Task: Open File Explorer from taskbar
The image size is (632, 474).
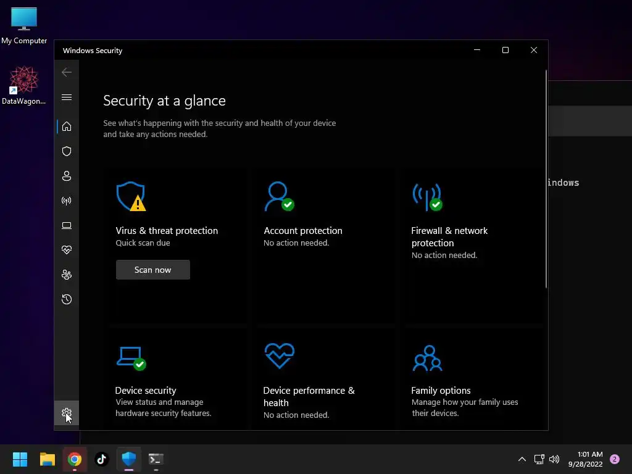Action: [47, 459]
